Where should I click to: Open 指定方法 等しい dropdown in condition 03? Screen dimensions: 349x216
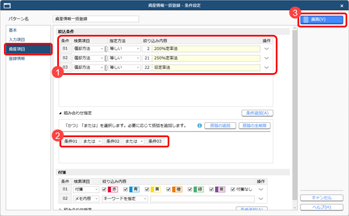[124, 67]
